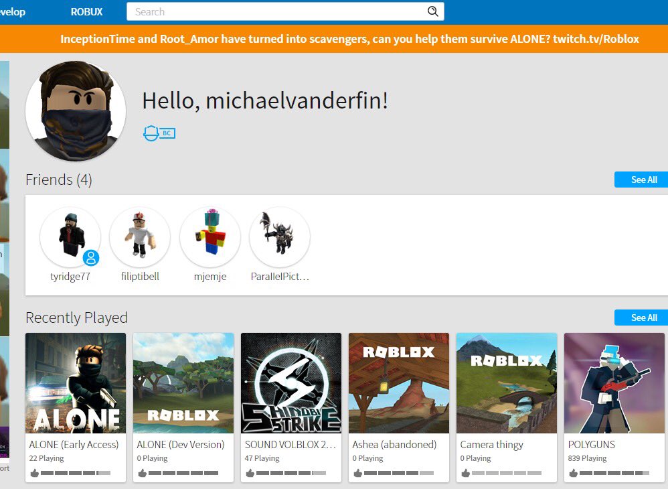Focus the Search input field
The width and height of the screenshot is (668, 489).
click(x=285, y=11)
